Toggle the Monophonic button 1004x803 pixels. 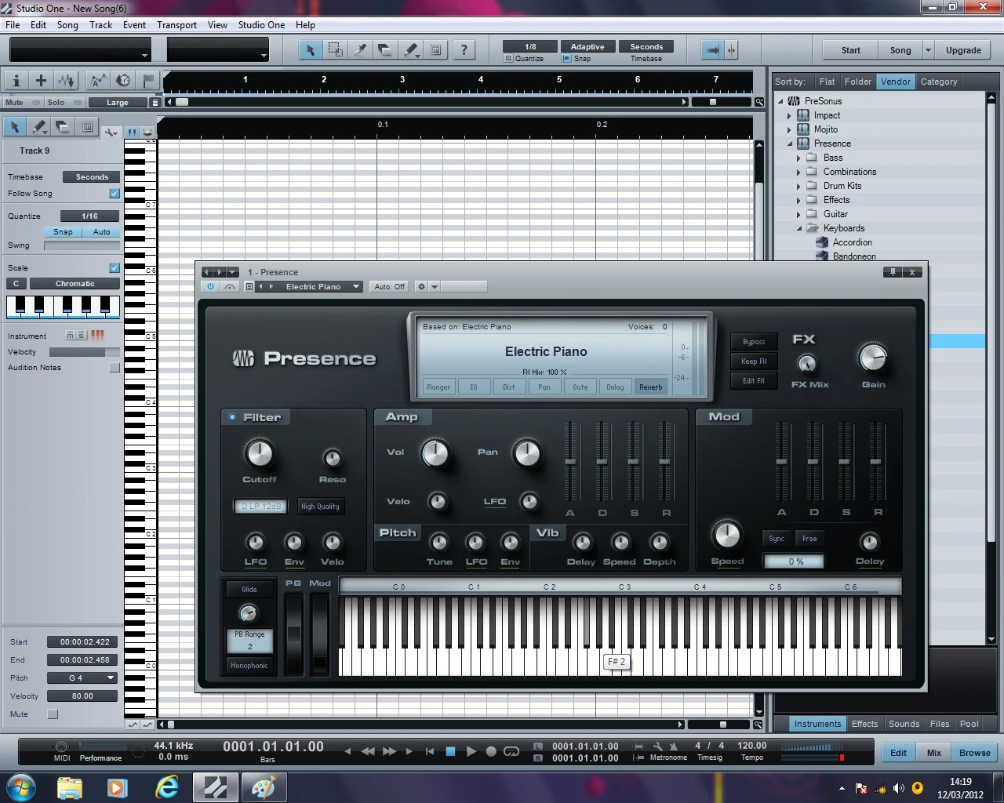point(249,666)
